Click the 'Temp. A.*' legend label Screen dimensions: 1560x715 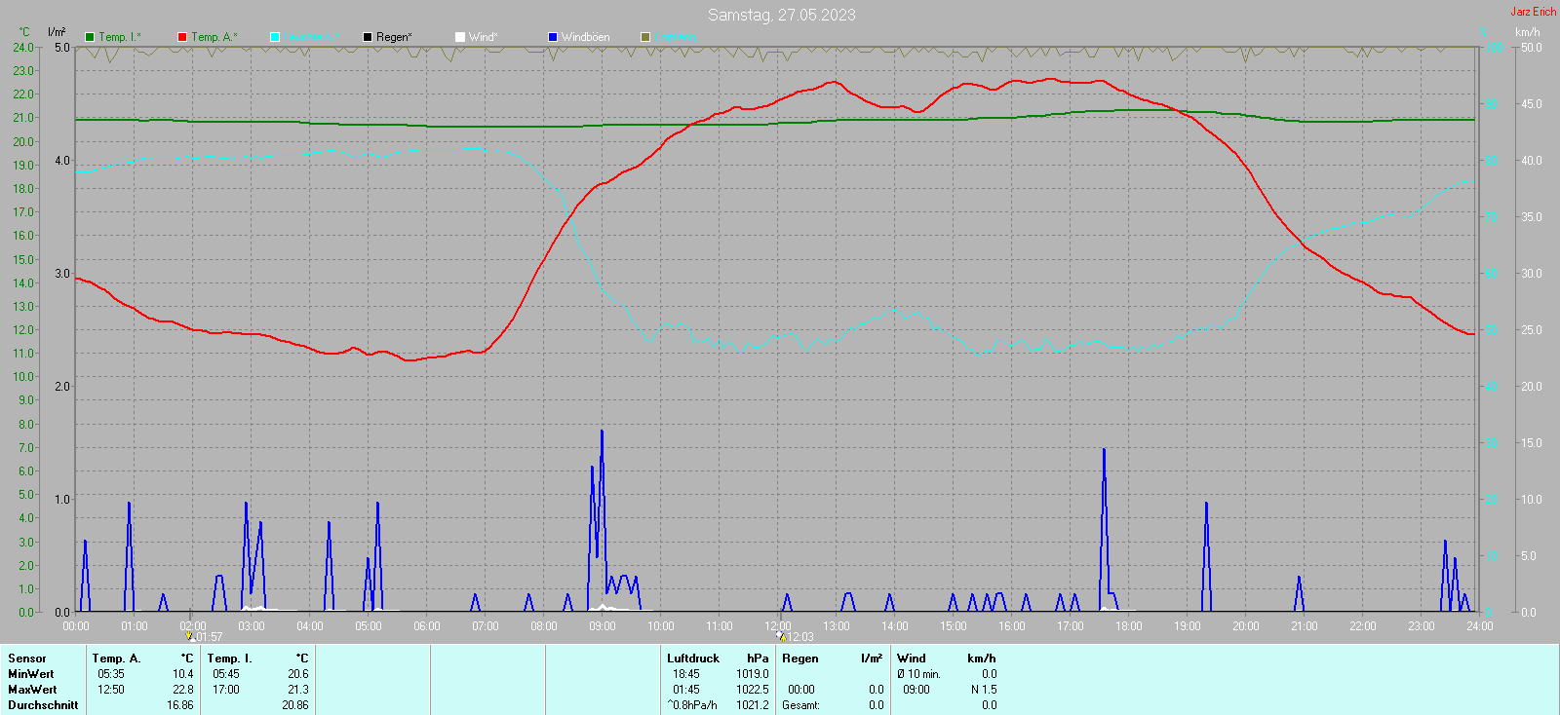(214, 37)
